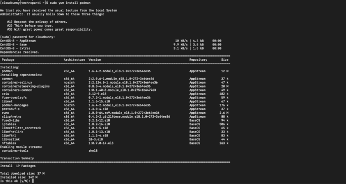Click the 'Size' column header
This screenshot has height=184, width=346.
click(x=225, y=60)
